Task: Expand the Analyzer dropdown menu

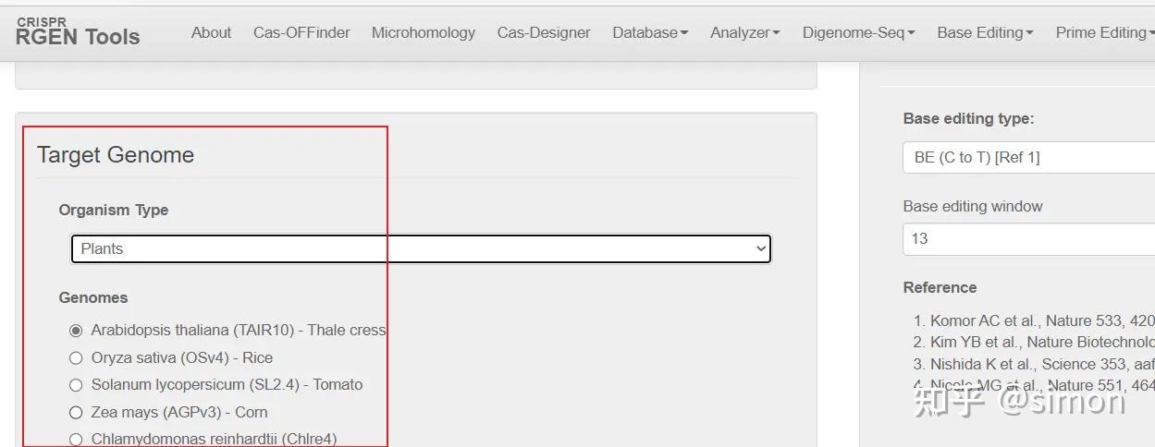Action: click(x=744, y=32)
